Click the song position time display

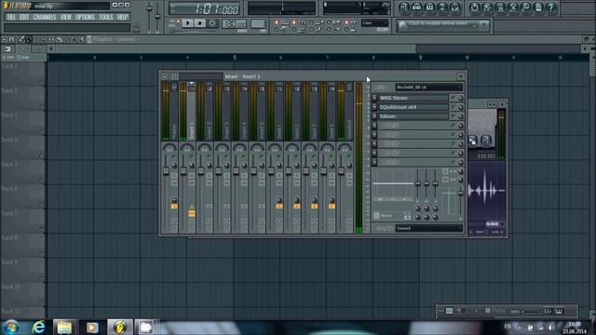(x=205, y=8)
